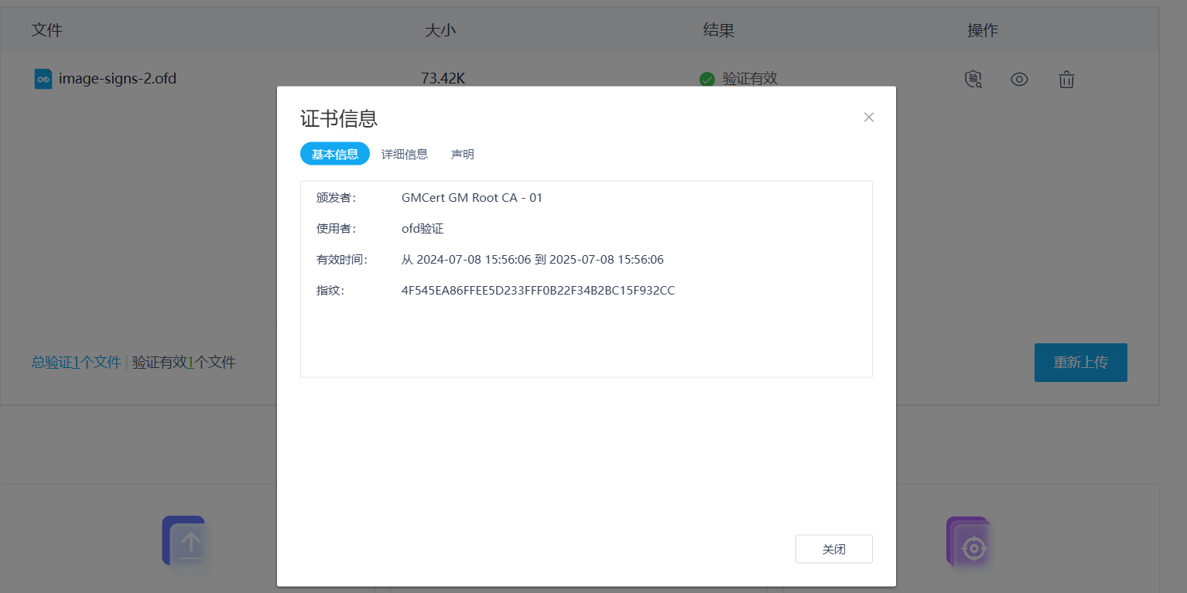Click the 总验证1个文件 summary text
The width and height of the screenshot is (1187, 593).
[x=76, y=362]
